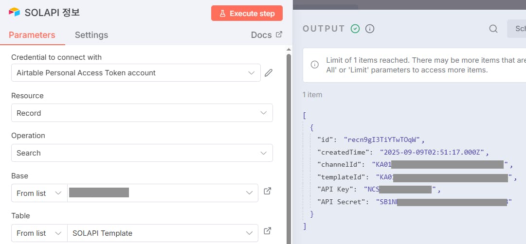
Task: Click the scroll up arrow of parameters panel
Action: (289, 50)
